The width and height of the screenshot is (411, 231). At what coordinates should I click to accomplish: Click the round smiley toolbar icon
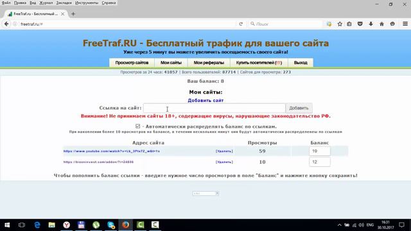(392, 24)
